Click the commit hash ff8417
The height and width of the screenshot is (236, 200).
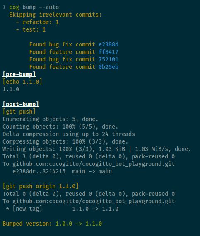[108, 52]
